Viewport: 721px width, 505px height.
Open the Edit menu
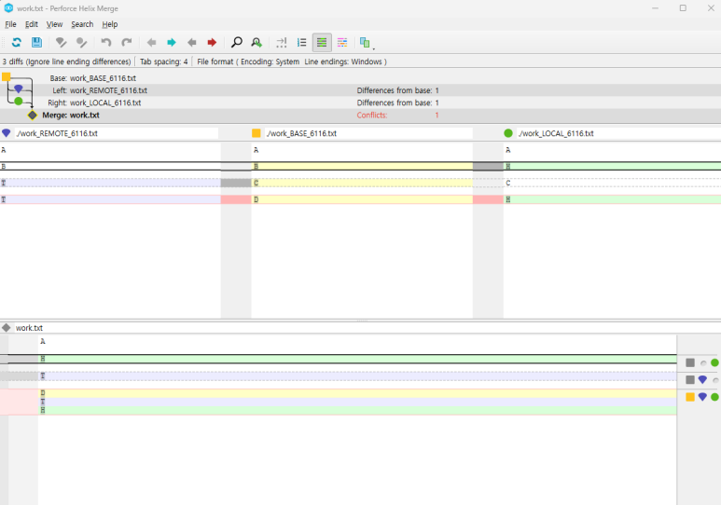pos(32,24)
